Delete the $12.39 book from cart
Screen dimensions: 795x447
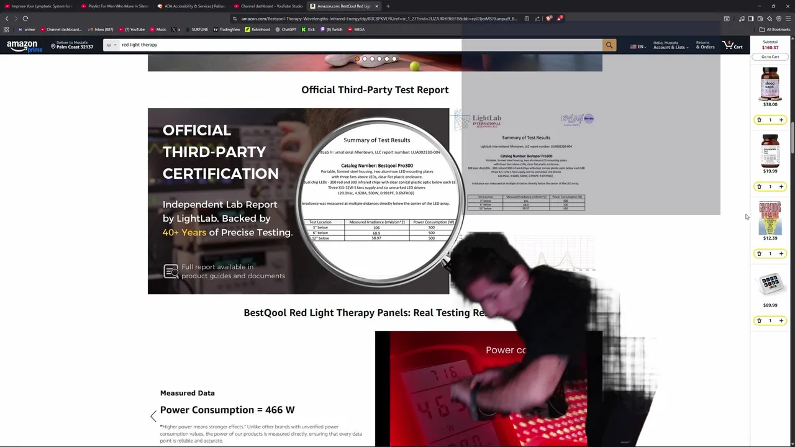tap(759, 253)
